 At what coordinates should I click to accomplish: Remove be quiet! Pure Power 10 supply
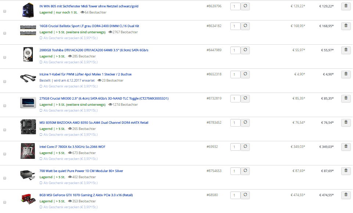tap(346, 171)
